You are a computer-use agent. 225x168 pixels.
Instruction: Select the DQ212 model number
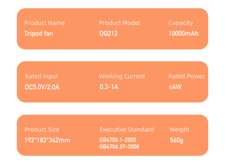click(109, 33)
